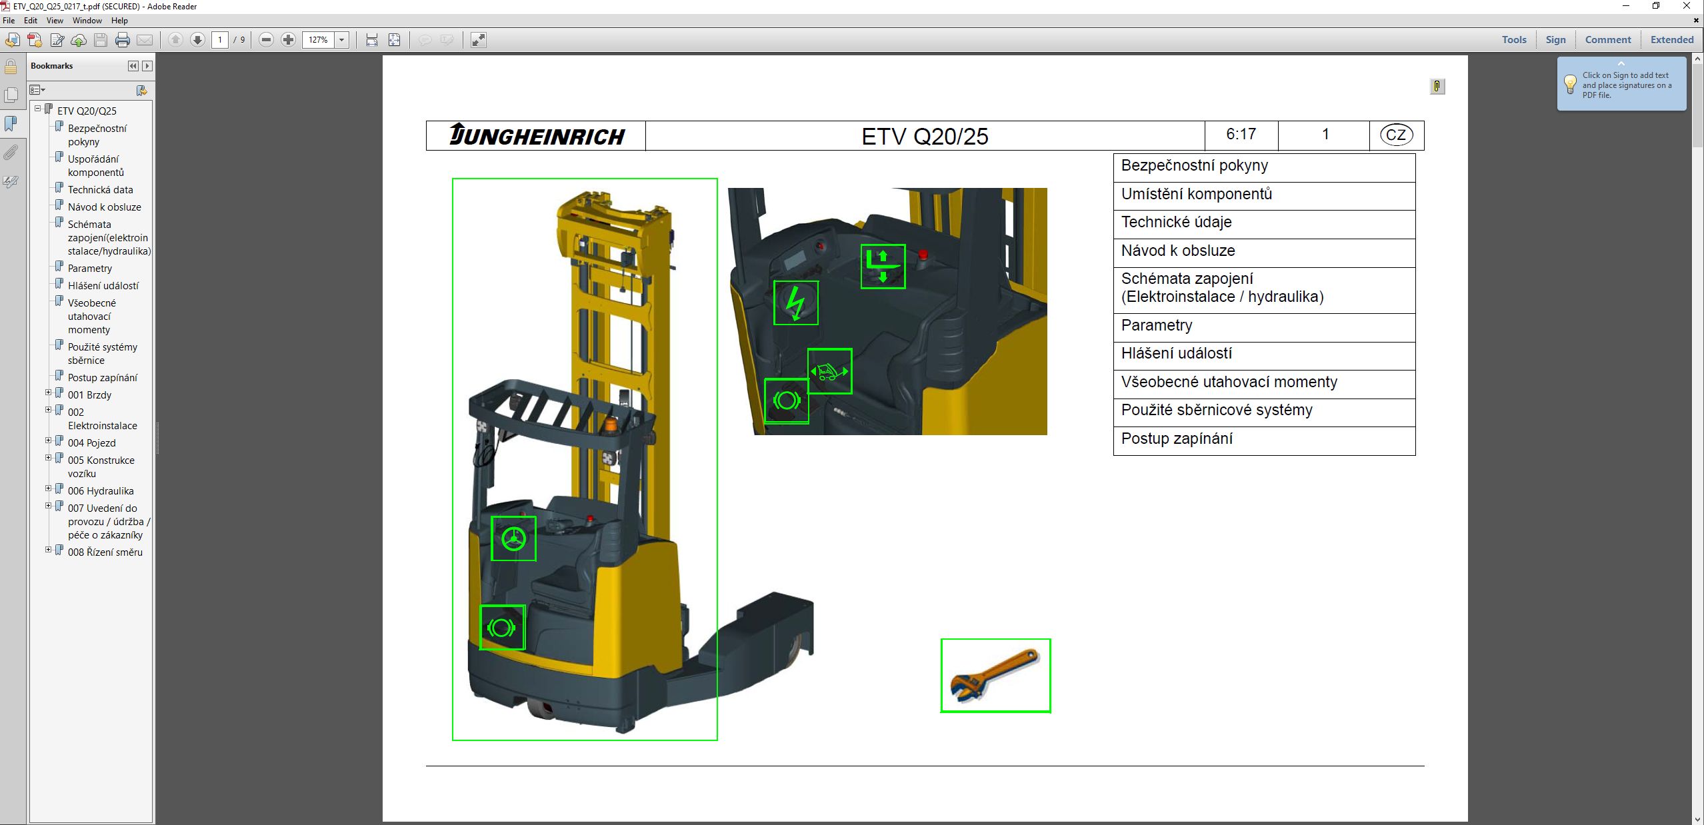Select the Technická data bookmark
This screenshot has width=1704, height=825.
100,189
